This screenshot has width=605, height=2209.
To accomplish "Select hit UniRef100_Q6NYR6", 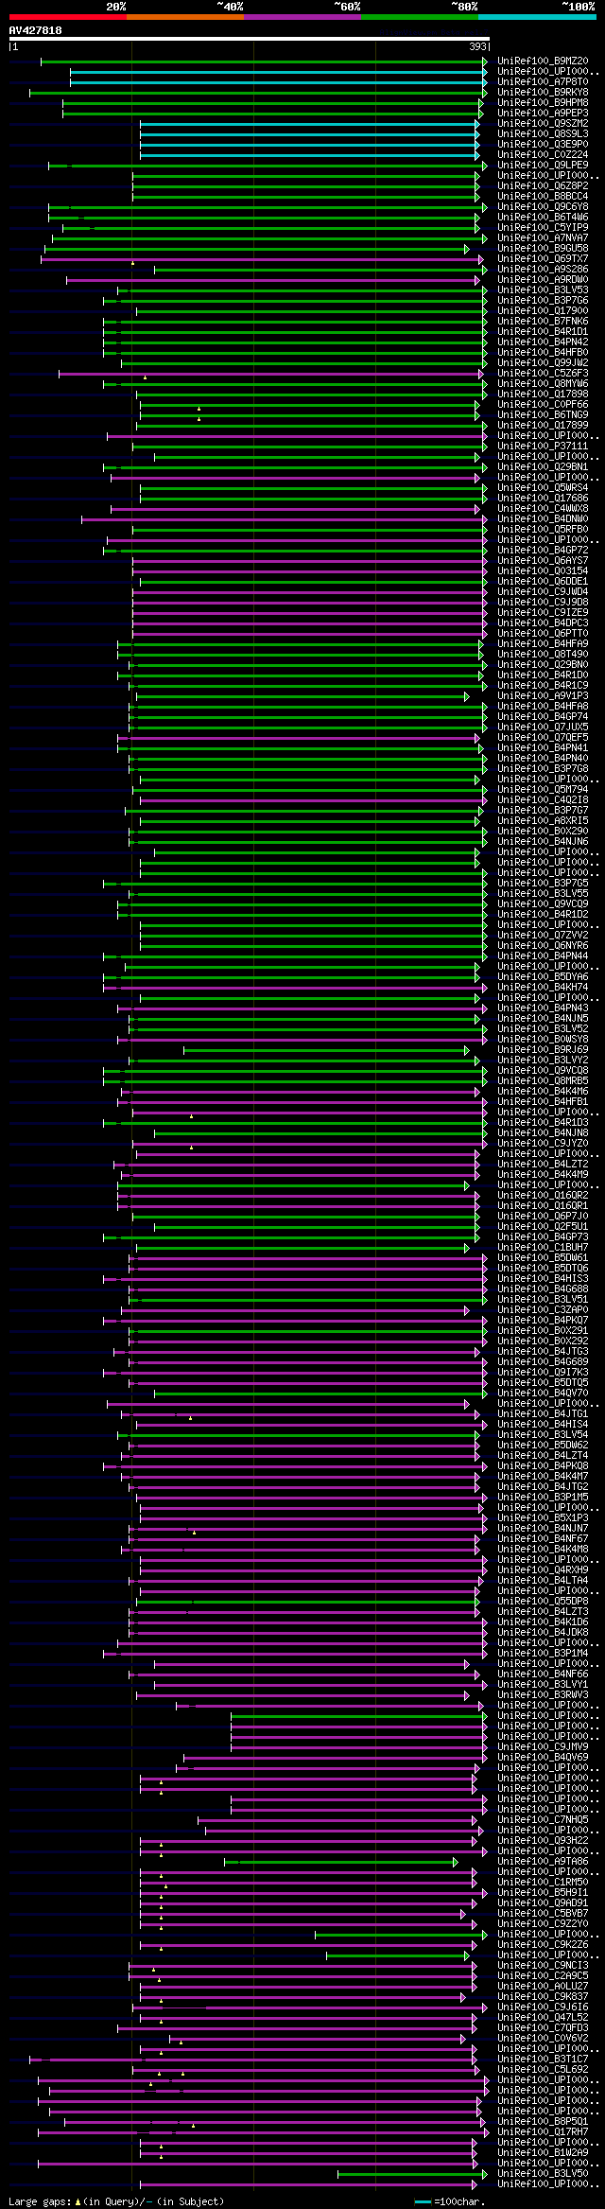I will [x=543, y=946].
